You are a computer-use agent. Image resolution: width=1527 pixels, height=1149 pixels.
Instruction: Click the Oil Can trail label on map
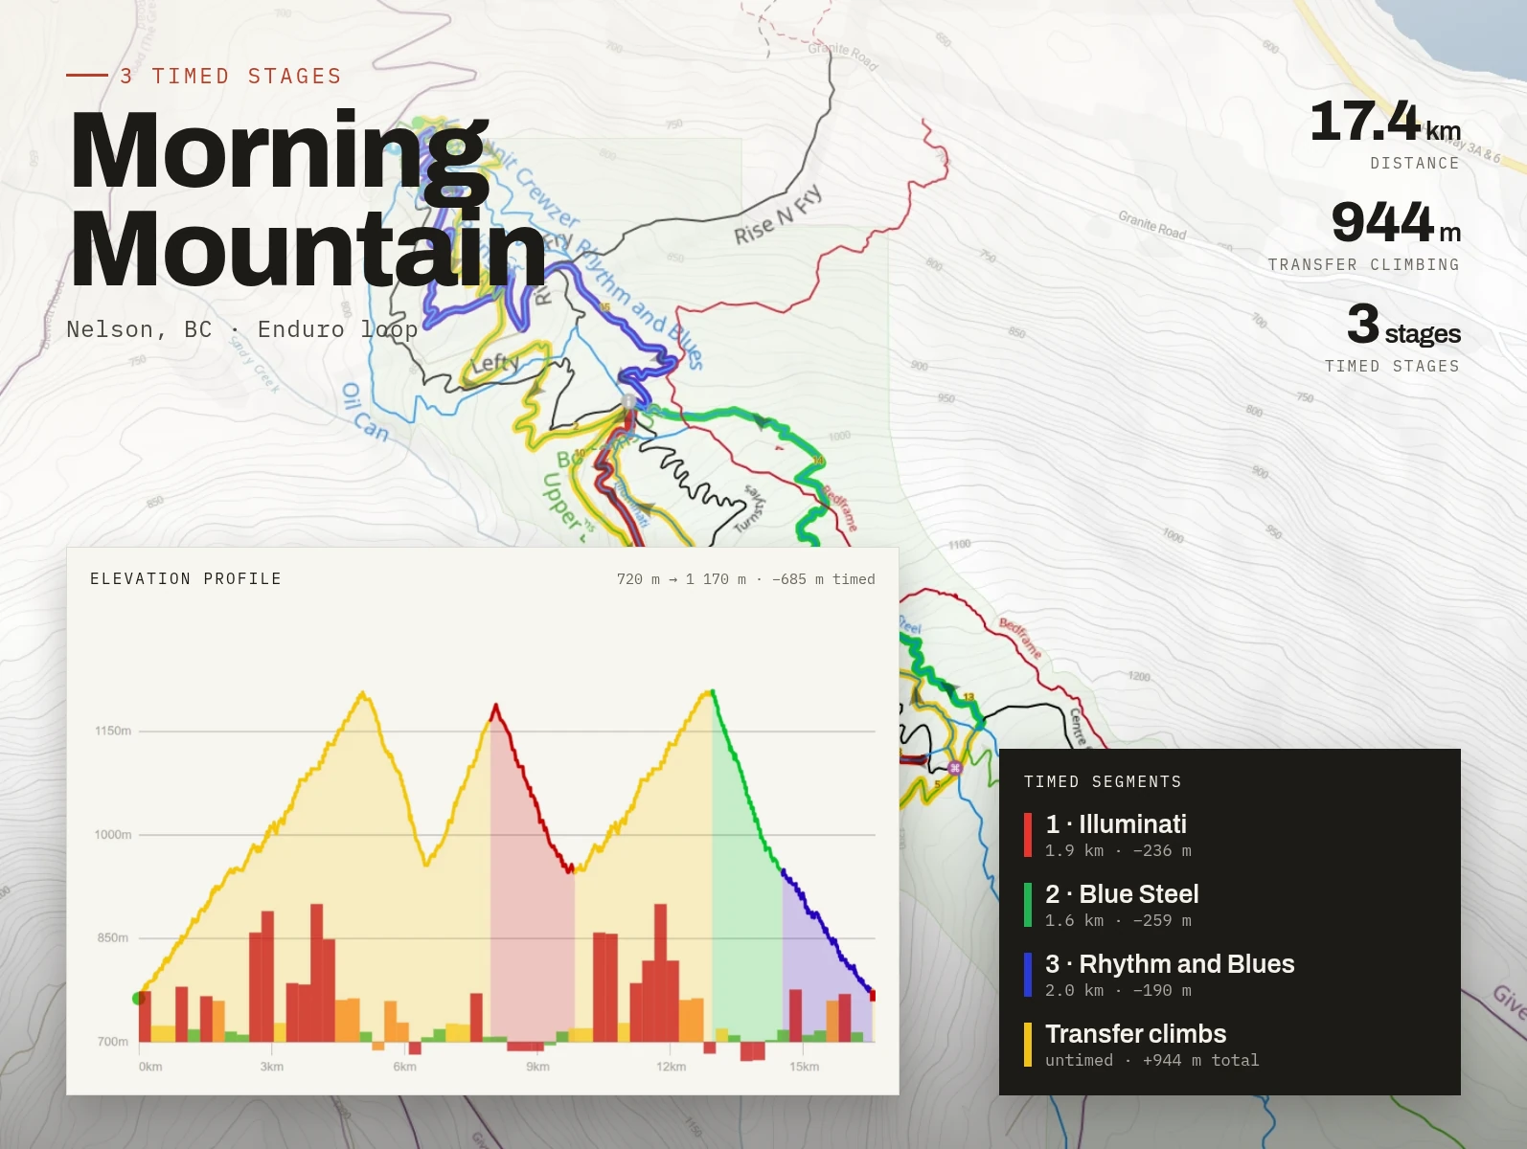(365, 413)
